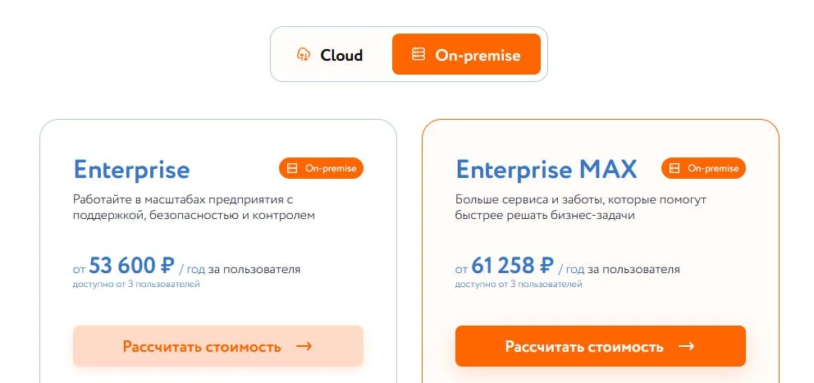The height and width of the screenshot is (383, 814).
Task: Click the server icon in the Enterprise MAX badge
Action: click(x=675, y=168)
